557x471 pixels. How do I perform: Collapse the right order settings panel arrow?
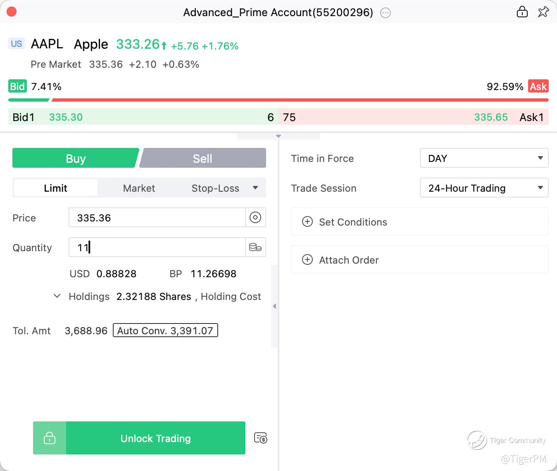(274, 306)
